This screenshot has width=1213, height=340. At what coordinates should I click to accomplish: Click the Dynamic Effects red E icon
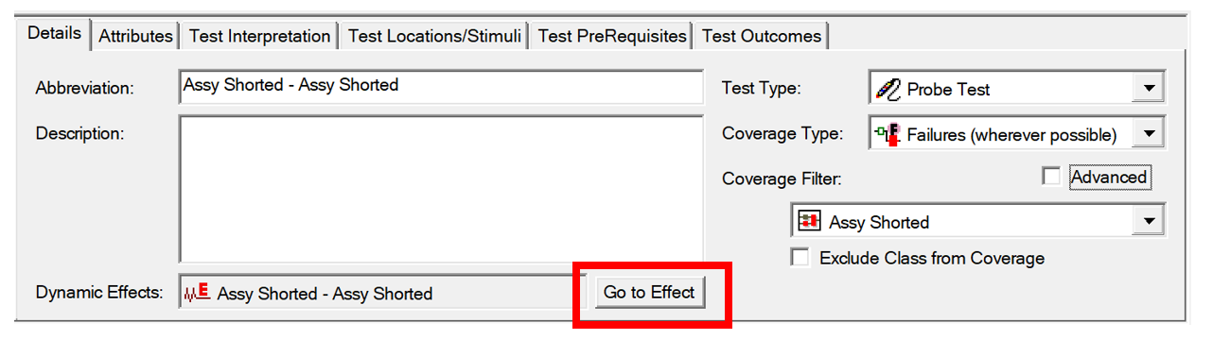tap(197, 293)
